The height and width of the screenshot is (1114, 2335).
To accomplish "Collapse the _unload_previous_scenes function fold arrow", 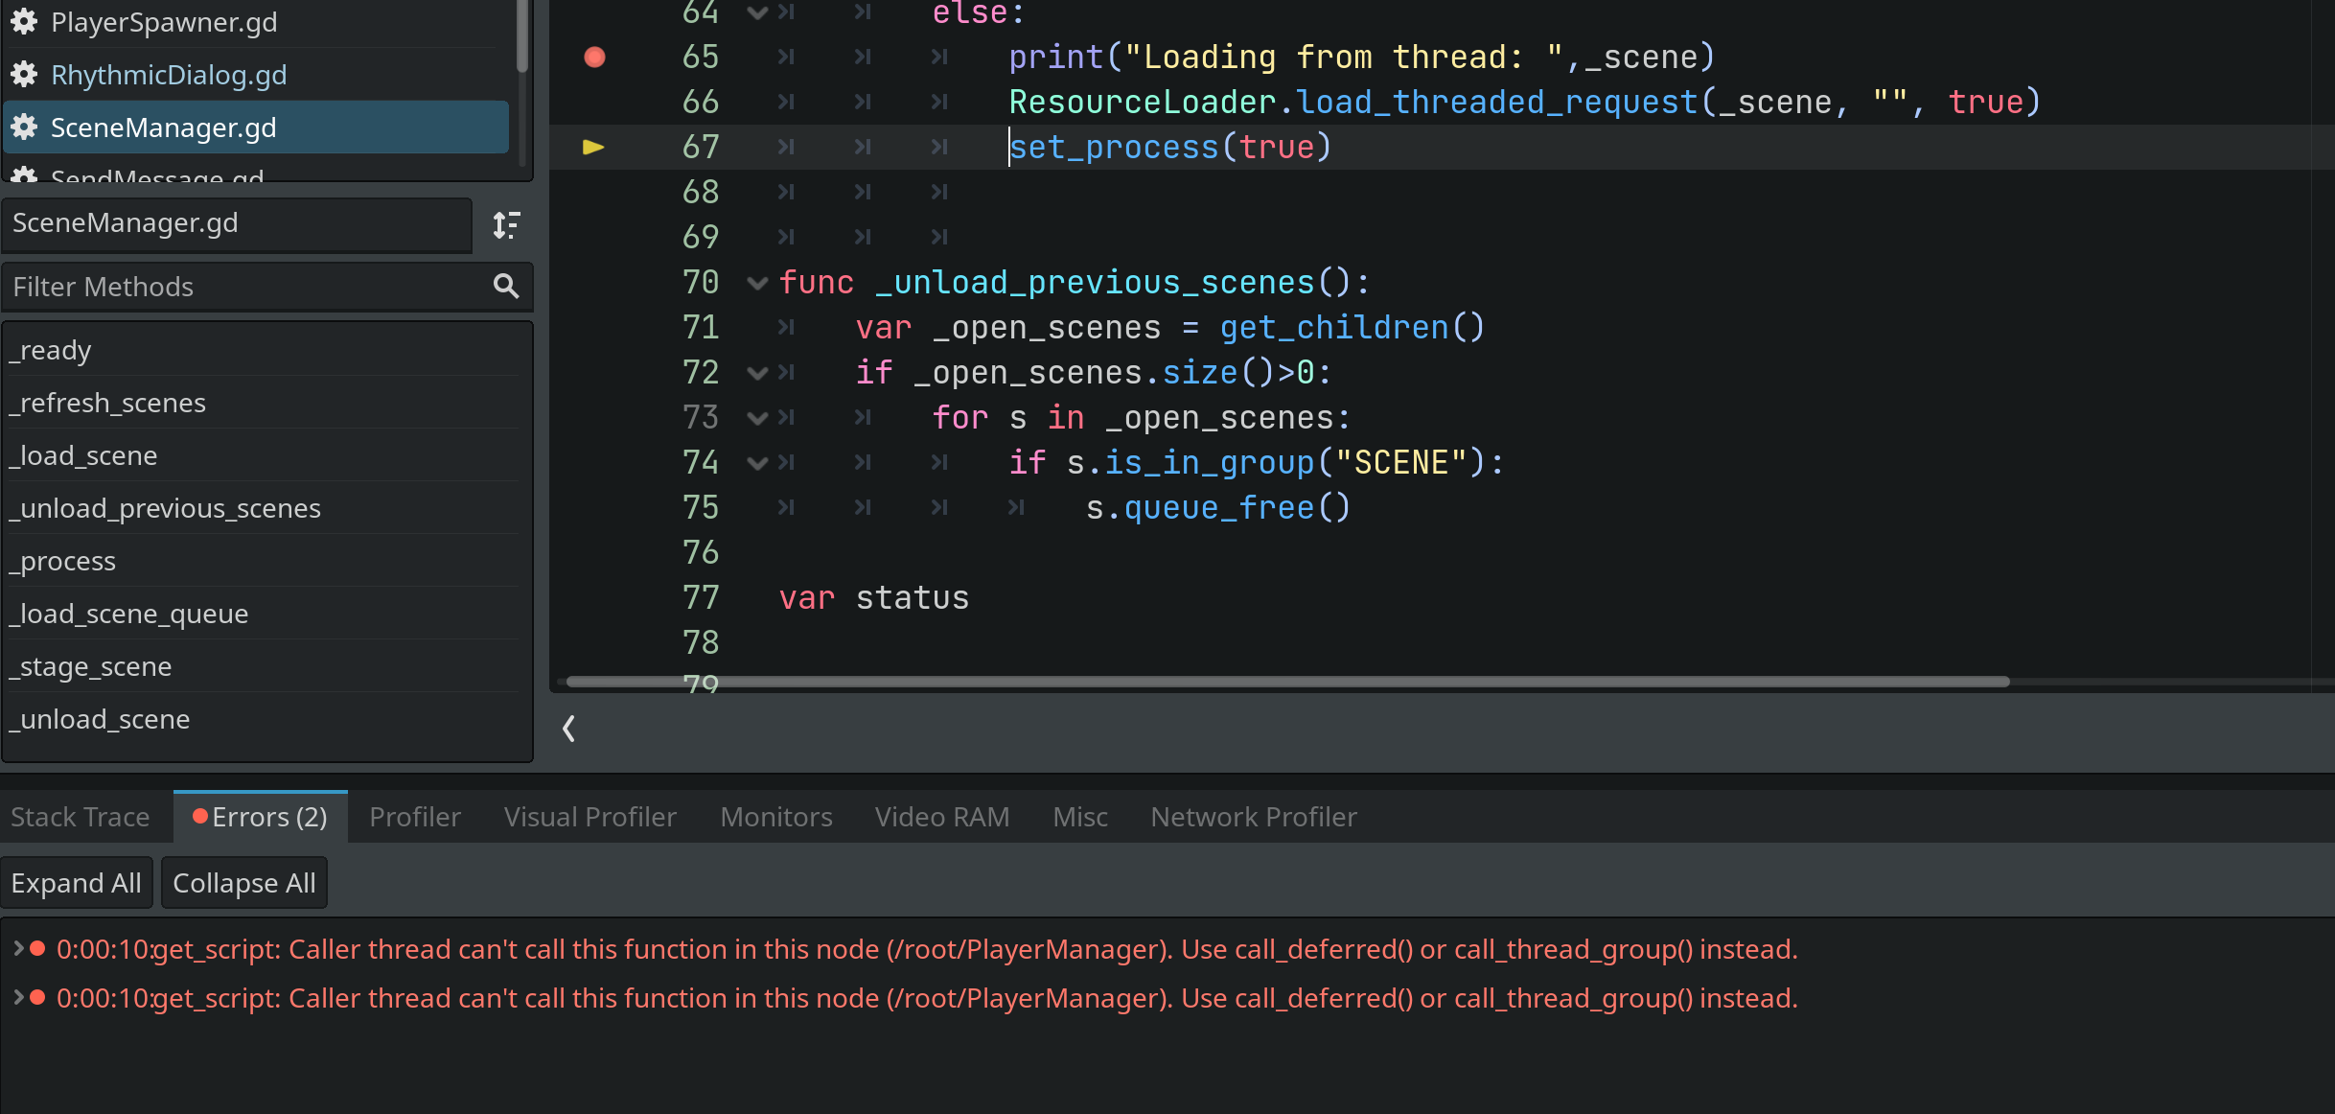I will pos(757,282).
